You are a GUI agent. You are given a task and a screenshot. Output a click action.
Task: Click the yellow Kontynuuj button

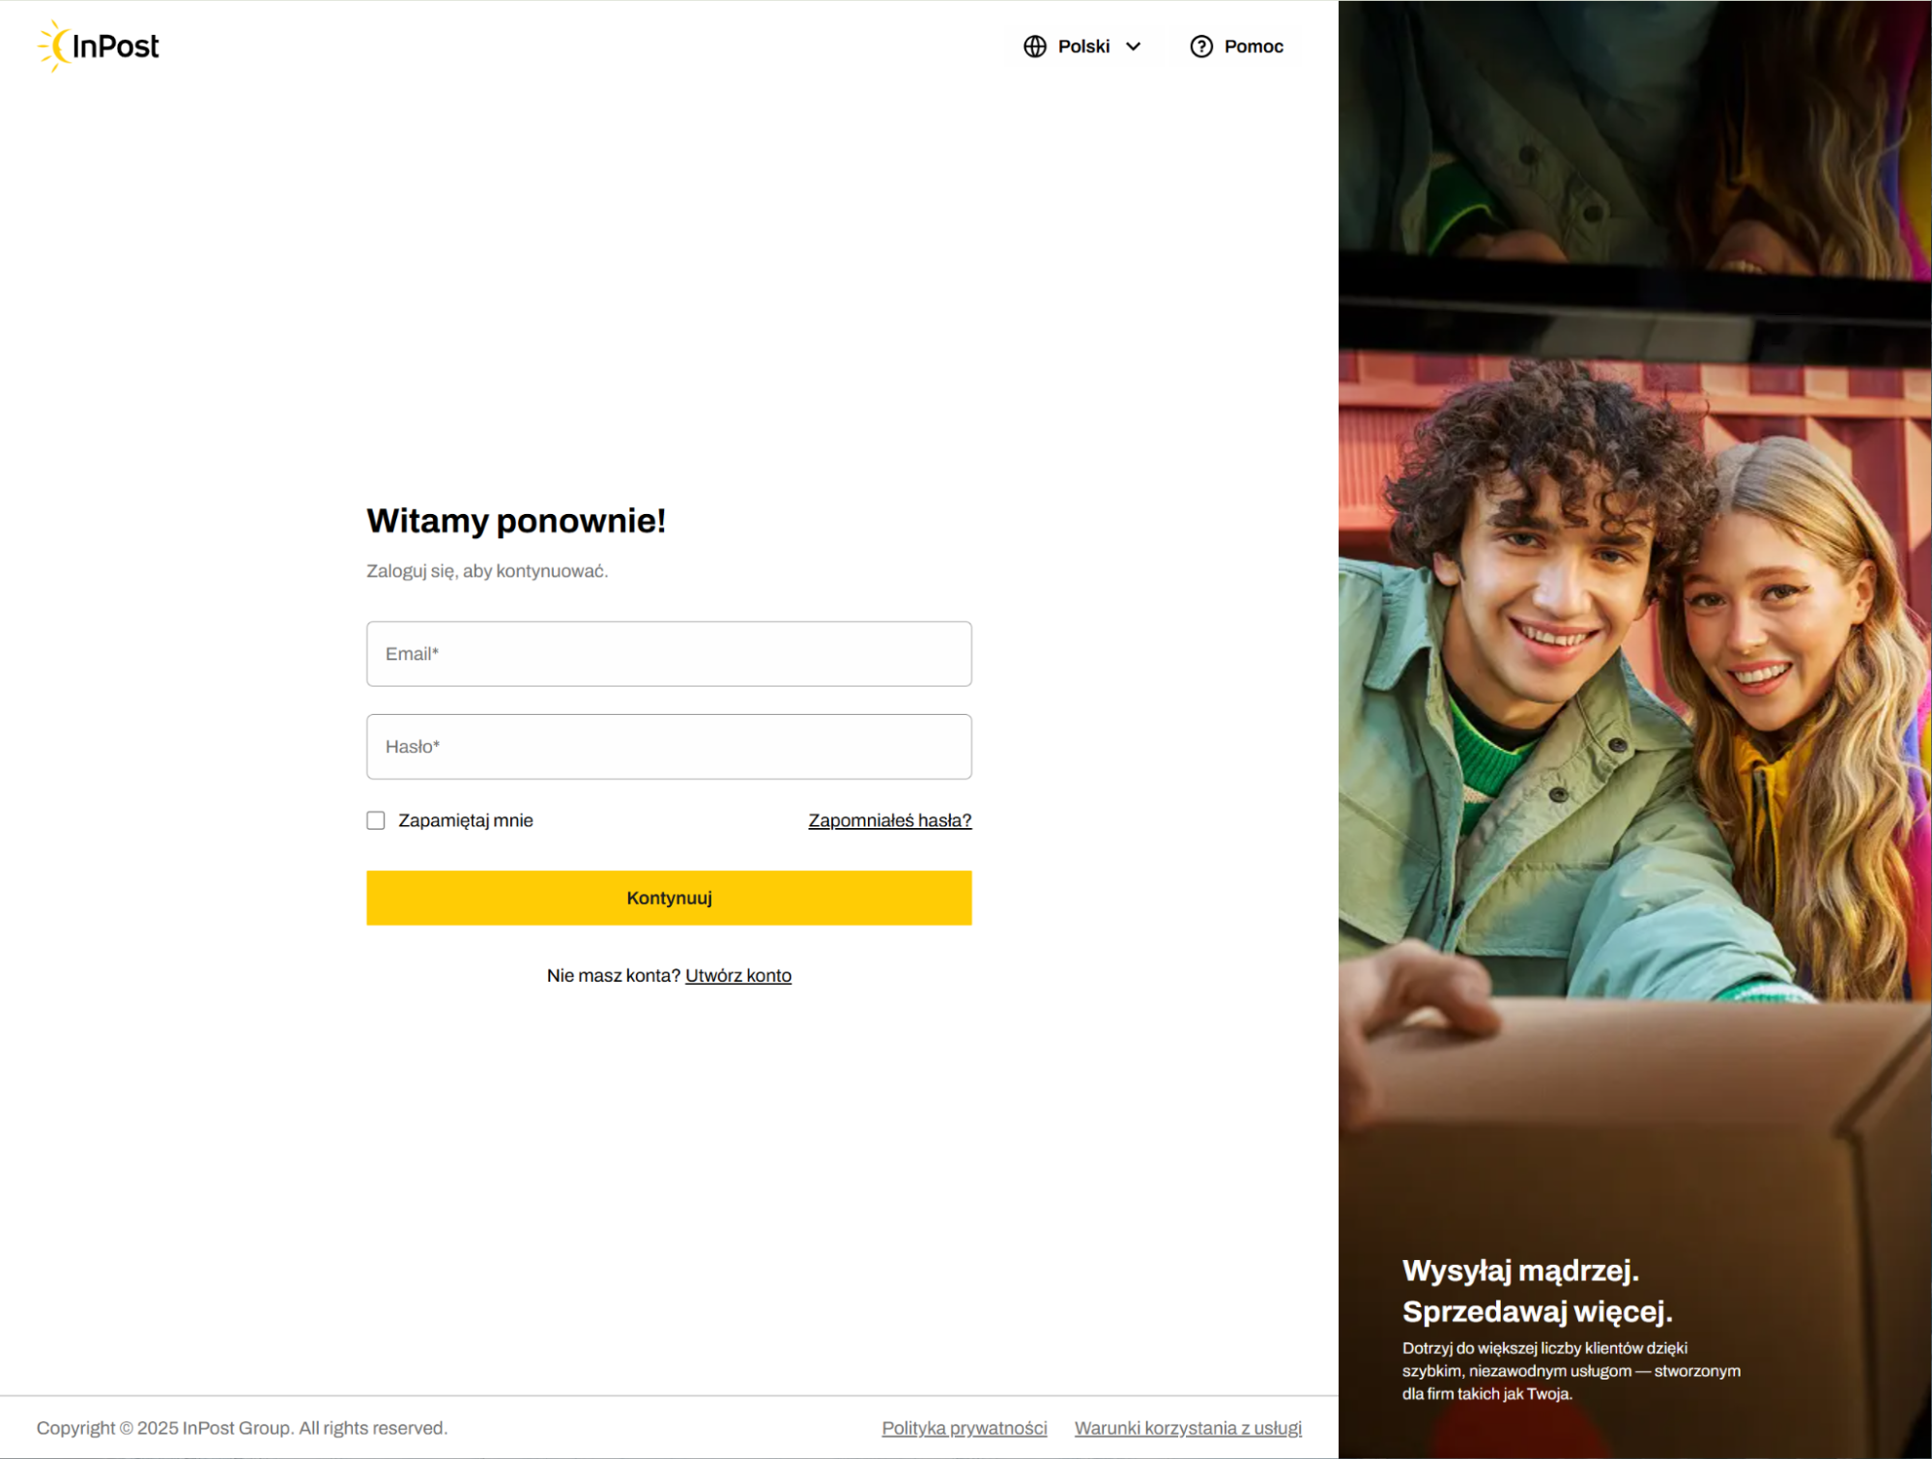[x=669, y=898]
